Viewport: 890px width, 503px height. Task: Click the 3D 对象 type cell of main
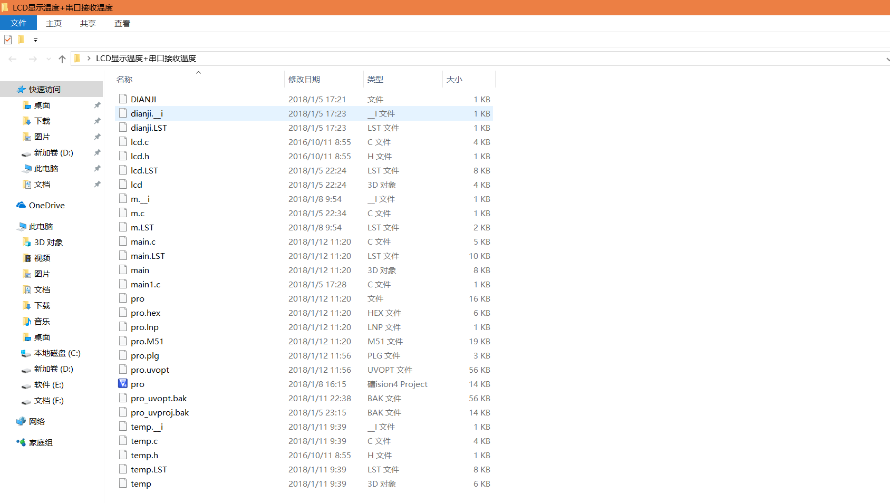pos(382,270)
